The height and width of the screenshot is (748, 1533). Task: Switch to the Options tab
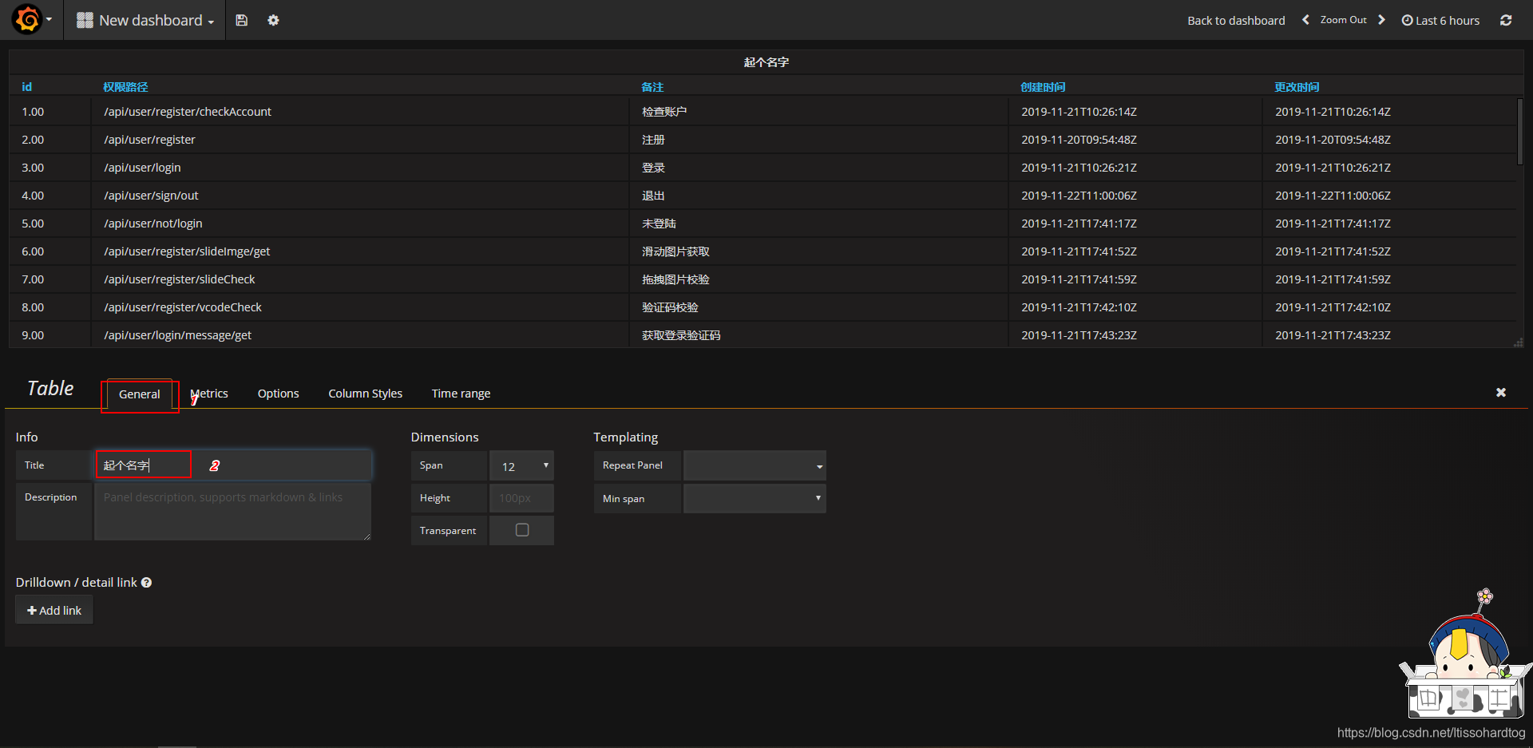(x=278, y=394)
